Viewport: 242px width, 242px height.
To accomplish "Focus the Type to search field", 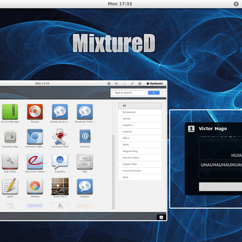I will tap(130, 93).
